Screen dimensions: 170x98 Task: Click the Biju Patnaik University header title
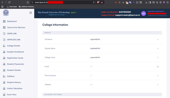click(x=57, y=12)
